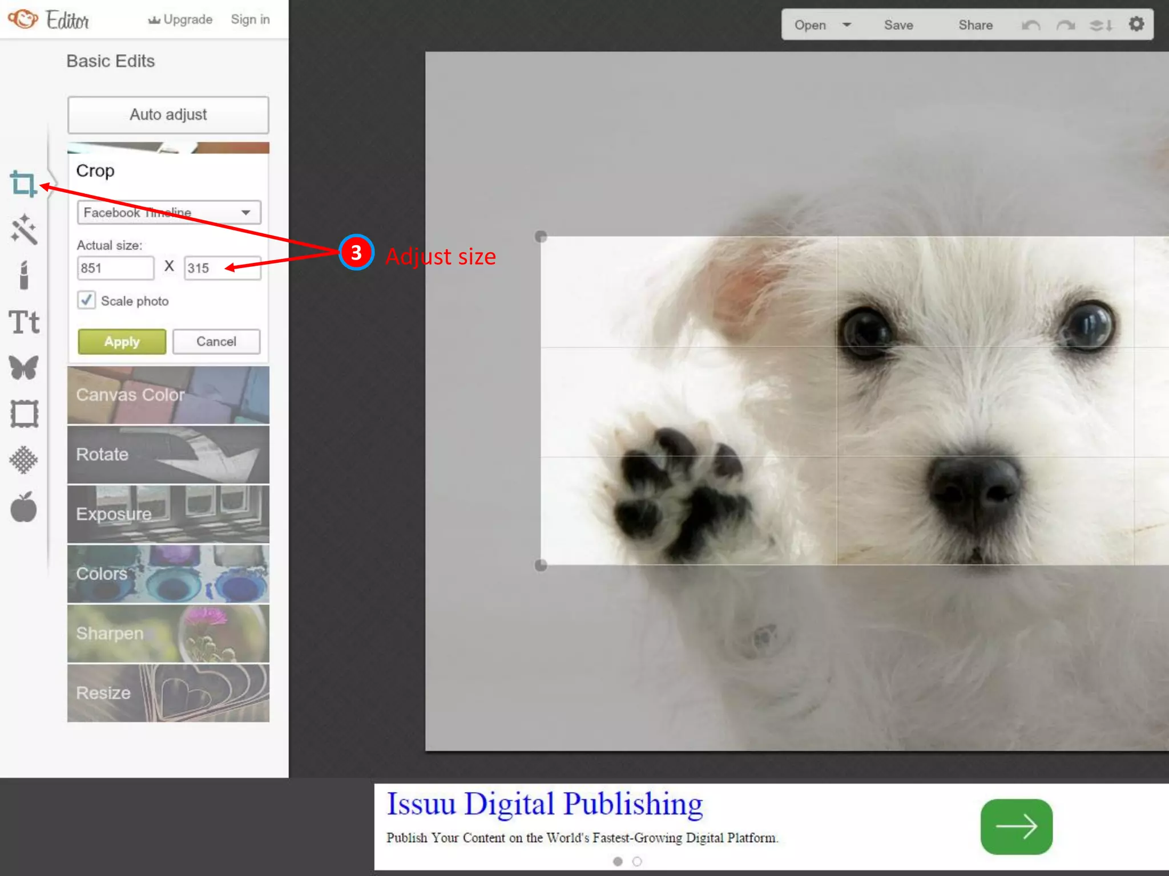Open the Touch Up magic wand tool
This screenshot has width=1169, height=876.
[24, 230]
